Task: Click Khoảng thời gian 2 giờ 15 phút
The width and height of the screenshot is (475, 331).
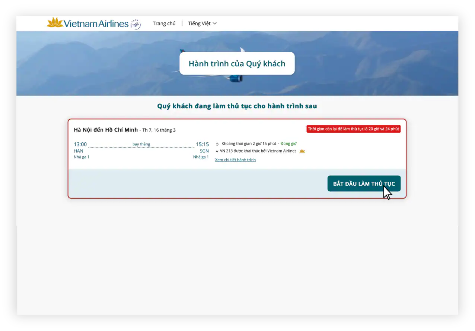Action: coord(249,144)
